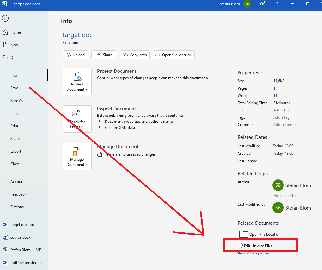Click the unsaved changes document icon
The height and width of the screenshot is (270, 322).
[100, 154]
